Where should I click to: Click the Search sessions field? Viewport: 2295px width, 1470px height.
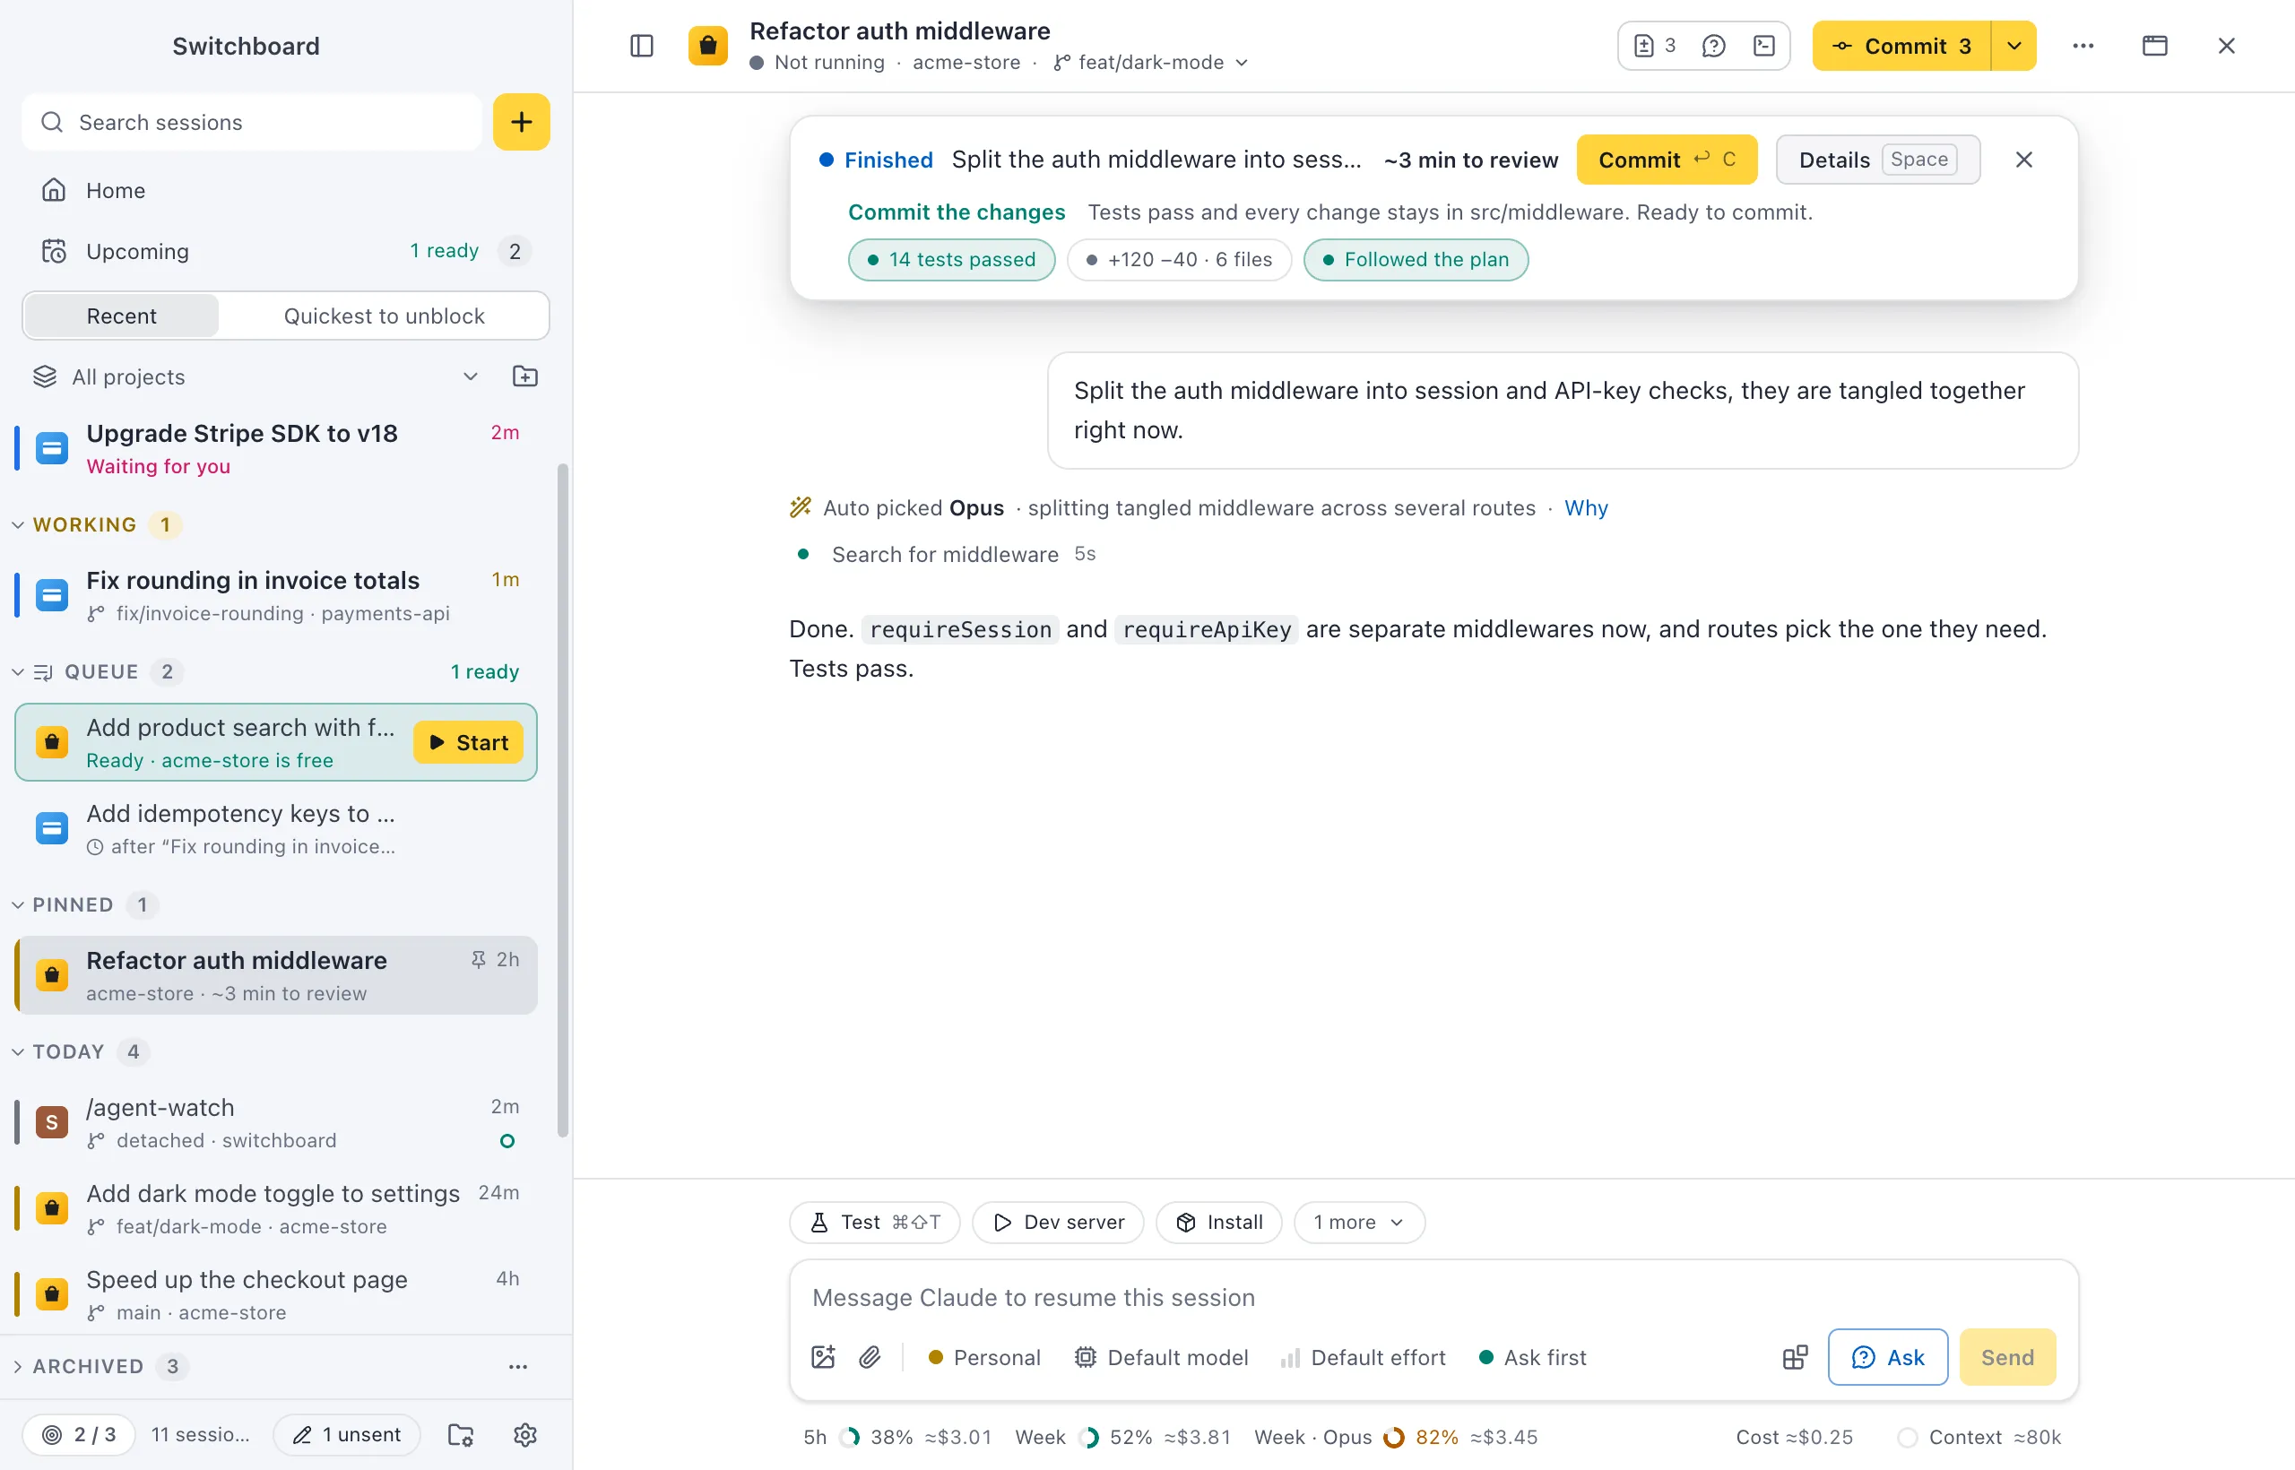pyautogui.click(x=252, y=122)
